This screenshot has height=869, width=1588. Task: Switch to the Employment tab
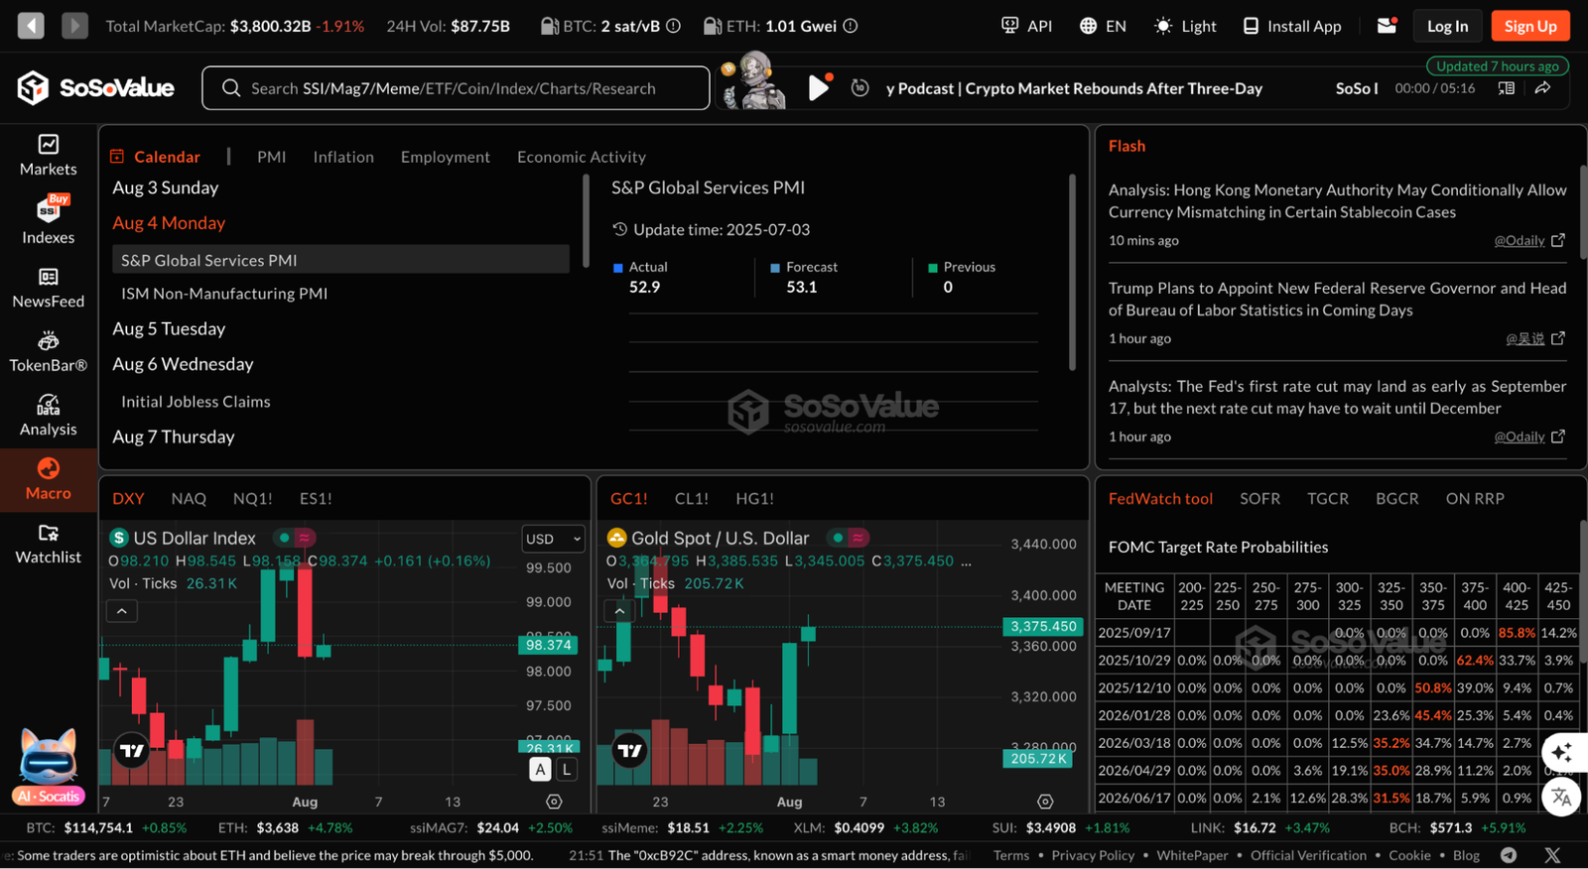pyautogui.click(x=446, y=157)
